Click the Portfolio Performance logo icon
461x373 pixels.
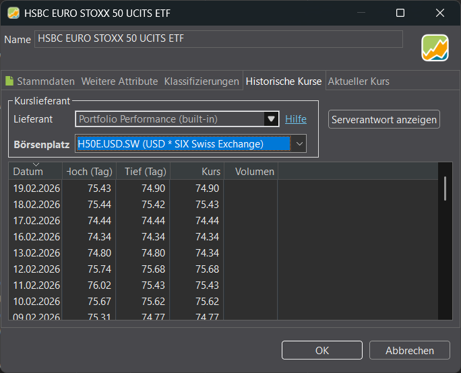click(435, 47)
